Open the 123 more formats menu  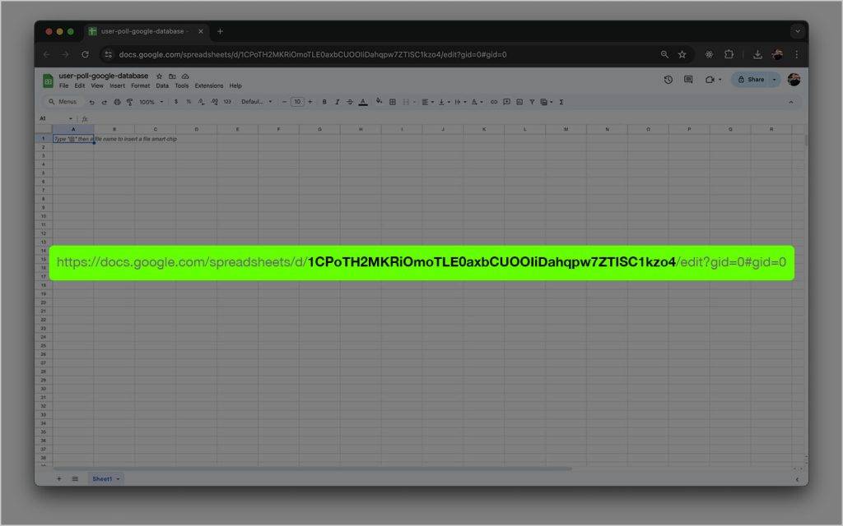[227, 102]
